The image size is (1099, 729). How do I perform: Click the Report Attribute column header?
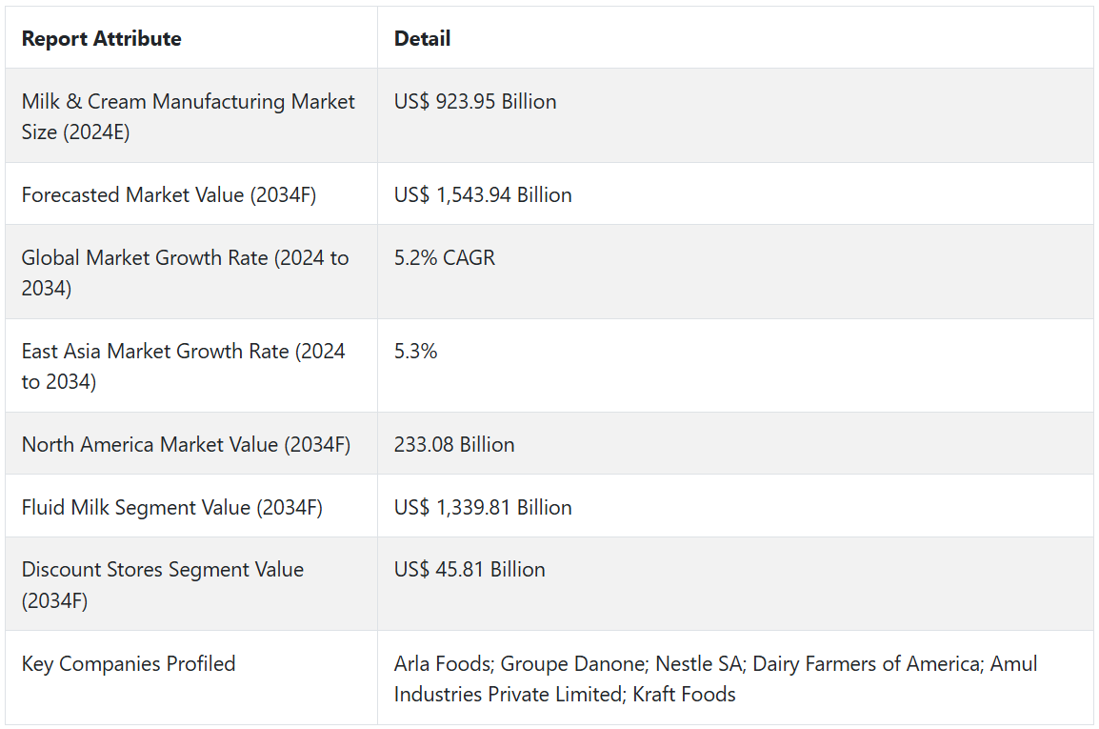pos(101,39)
